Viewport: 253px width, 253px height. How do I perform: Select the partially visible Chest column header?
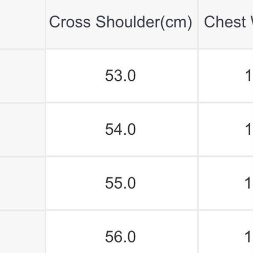226,24
